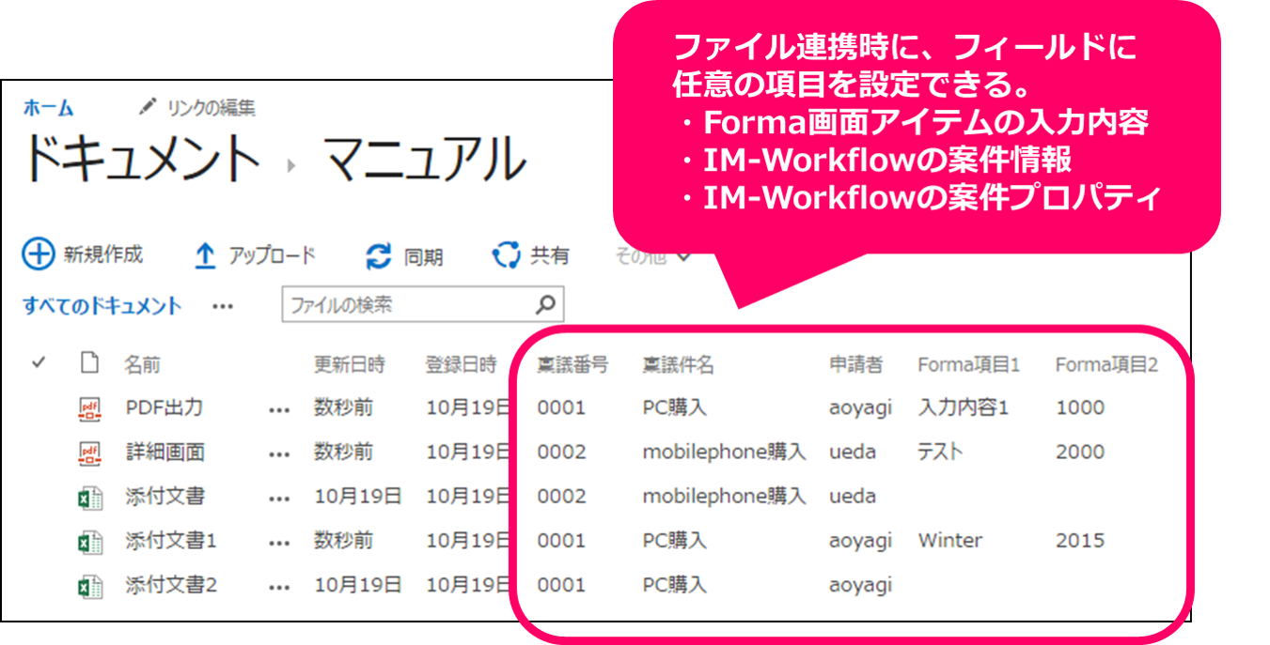Click the 1000 value cell
Image resolution: width=1270 pixels, height=645 pixels.
point(1080,407)
